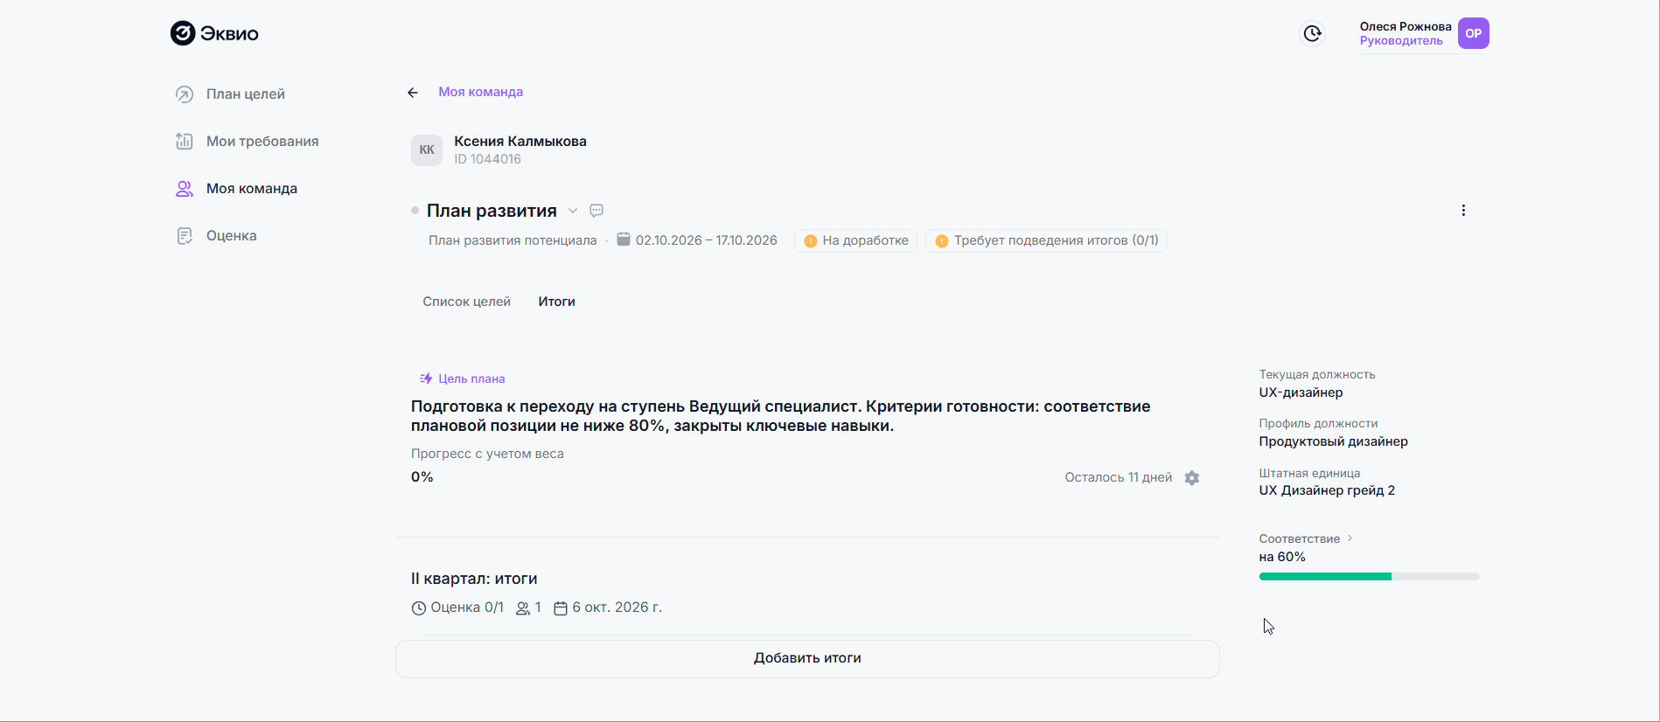The image size is (1660, 722).
Task: Click the План целей sidebar icon
Action: 185,94
